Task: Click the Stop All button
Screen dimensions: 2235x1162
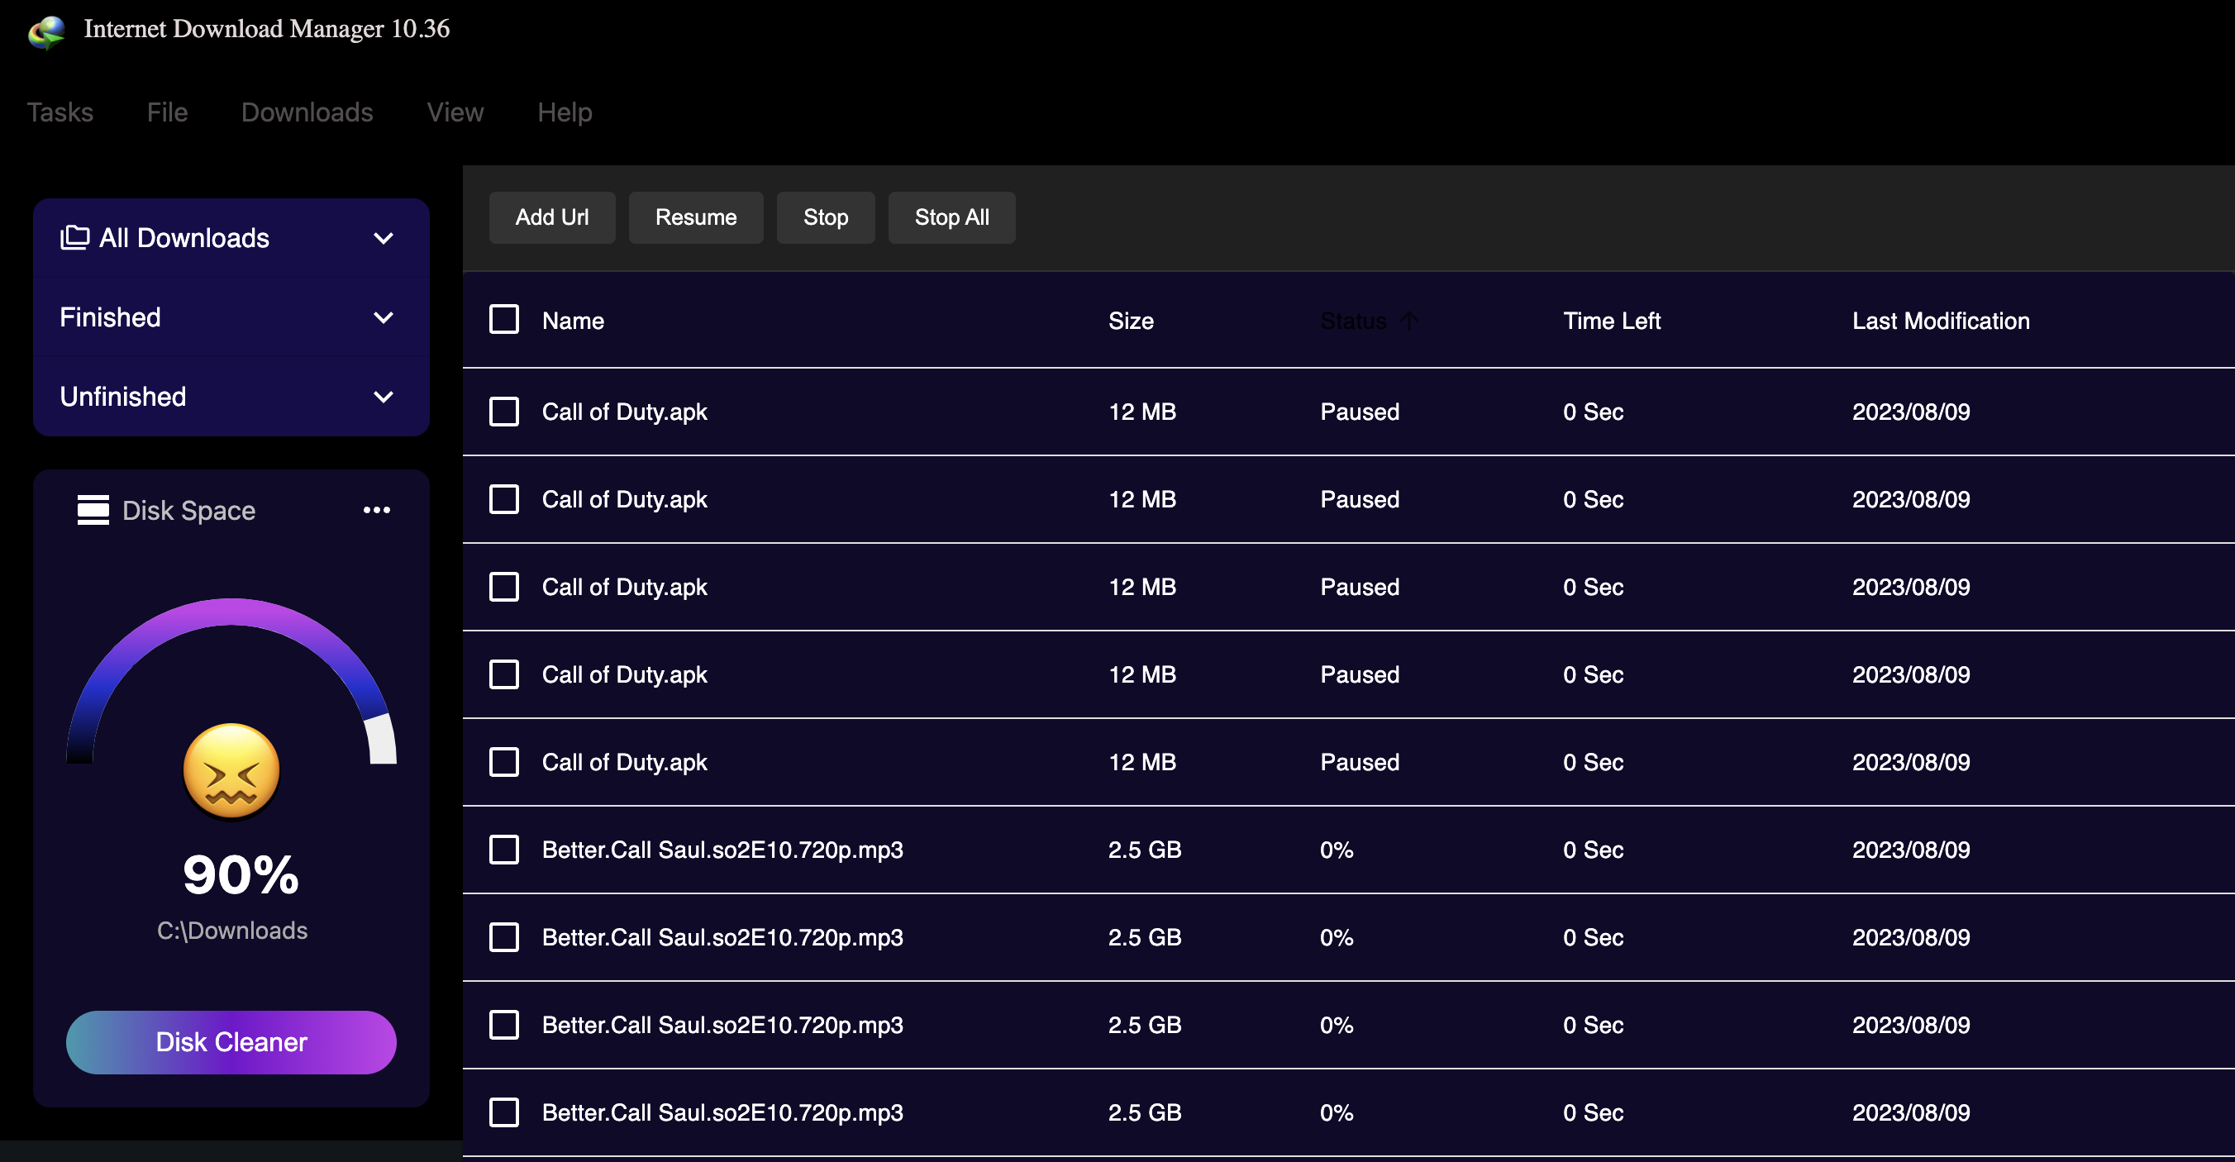Action: 952,216
